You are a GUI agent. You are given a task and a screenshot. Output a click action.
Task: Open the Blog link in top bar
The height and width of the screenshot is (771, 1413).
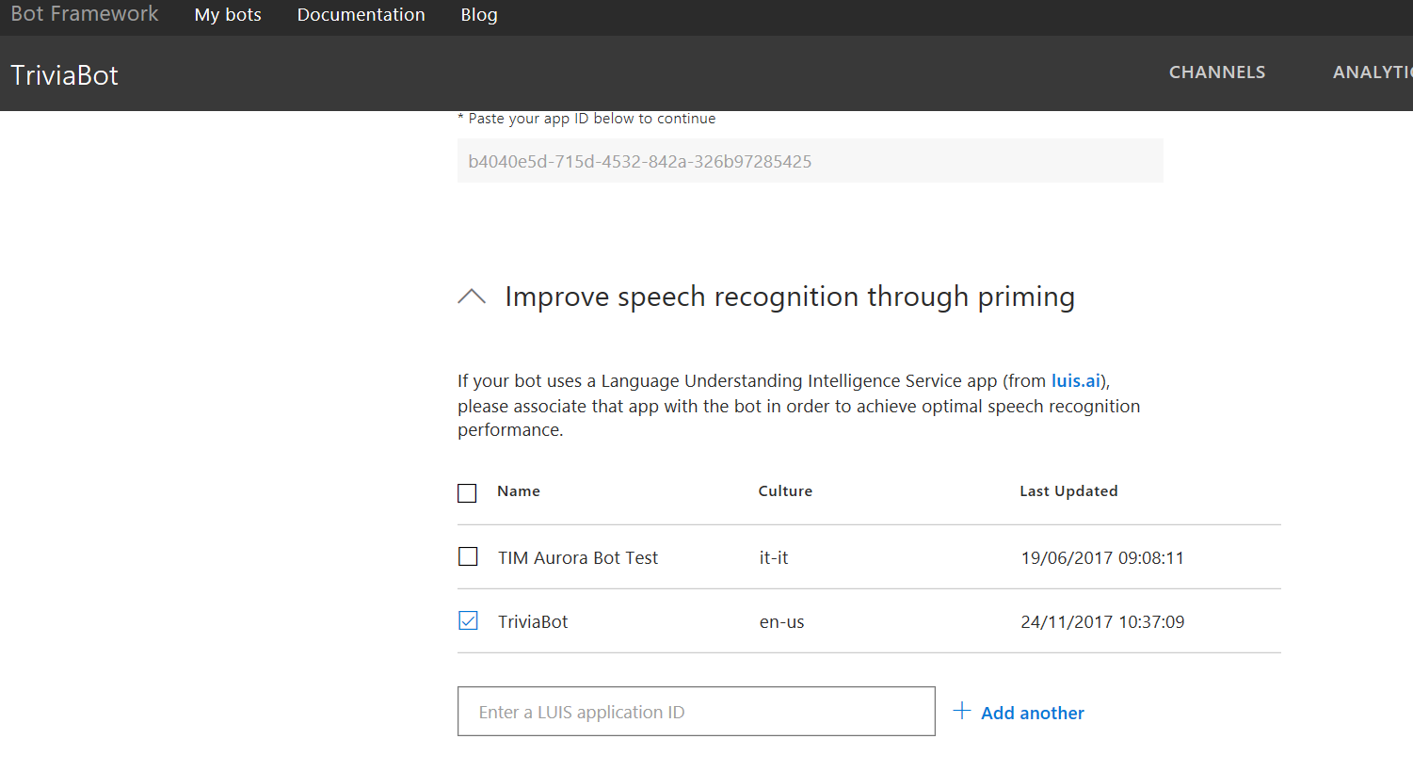click(x=479, y=15)
